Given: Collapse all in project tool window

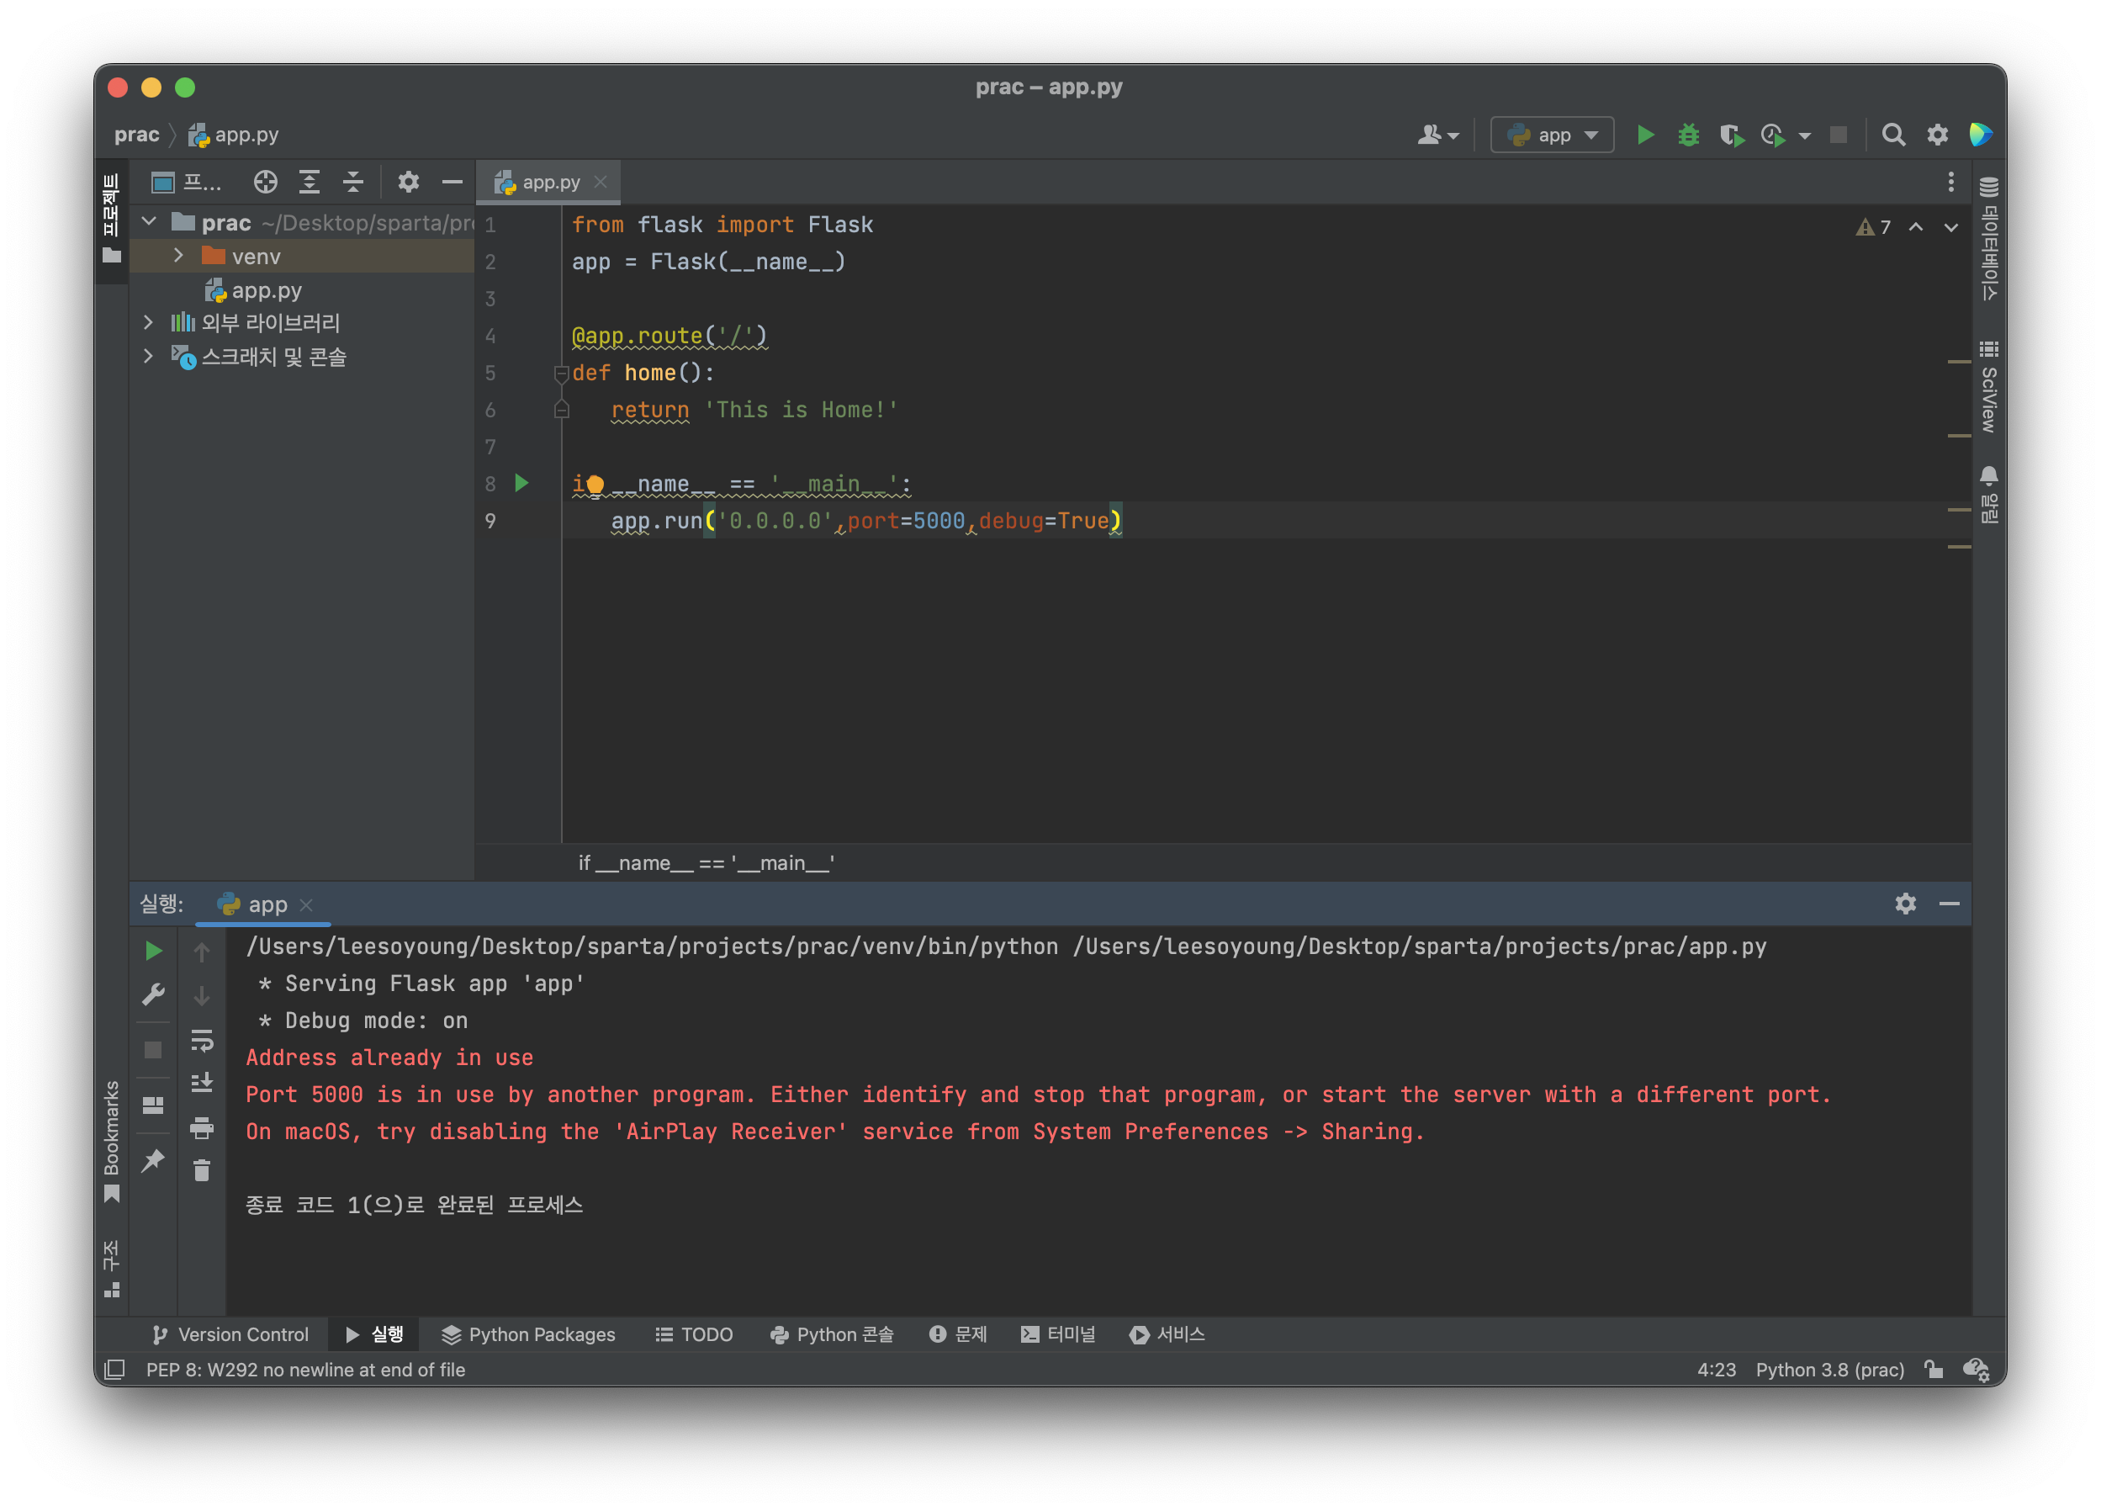Looking at the screenshot, I should (x=353, y=182).
